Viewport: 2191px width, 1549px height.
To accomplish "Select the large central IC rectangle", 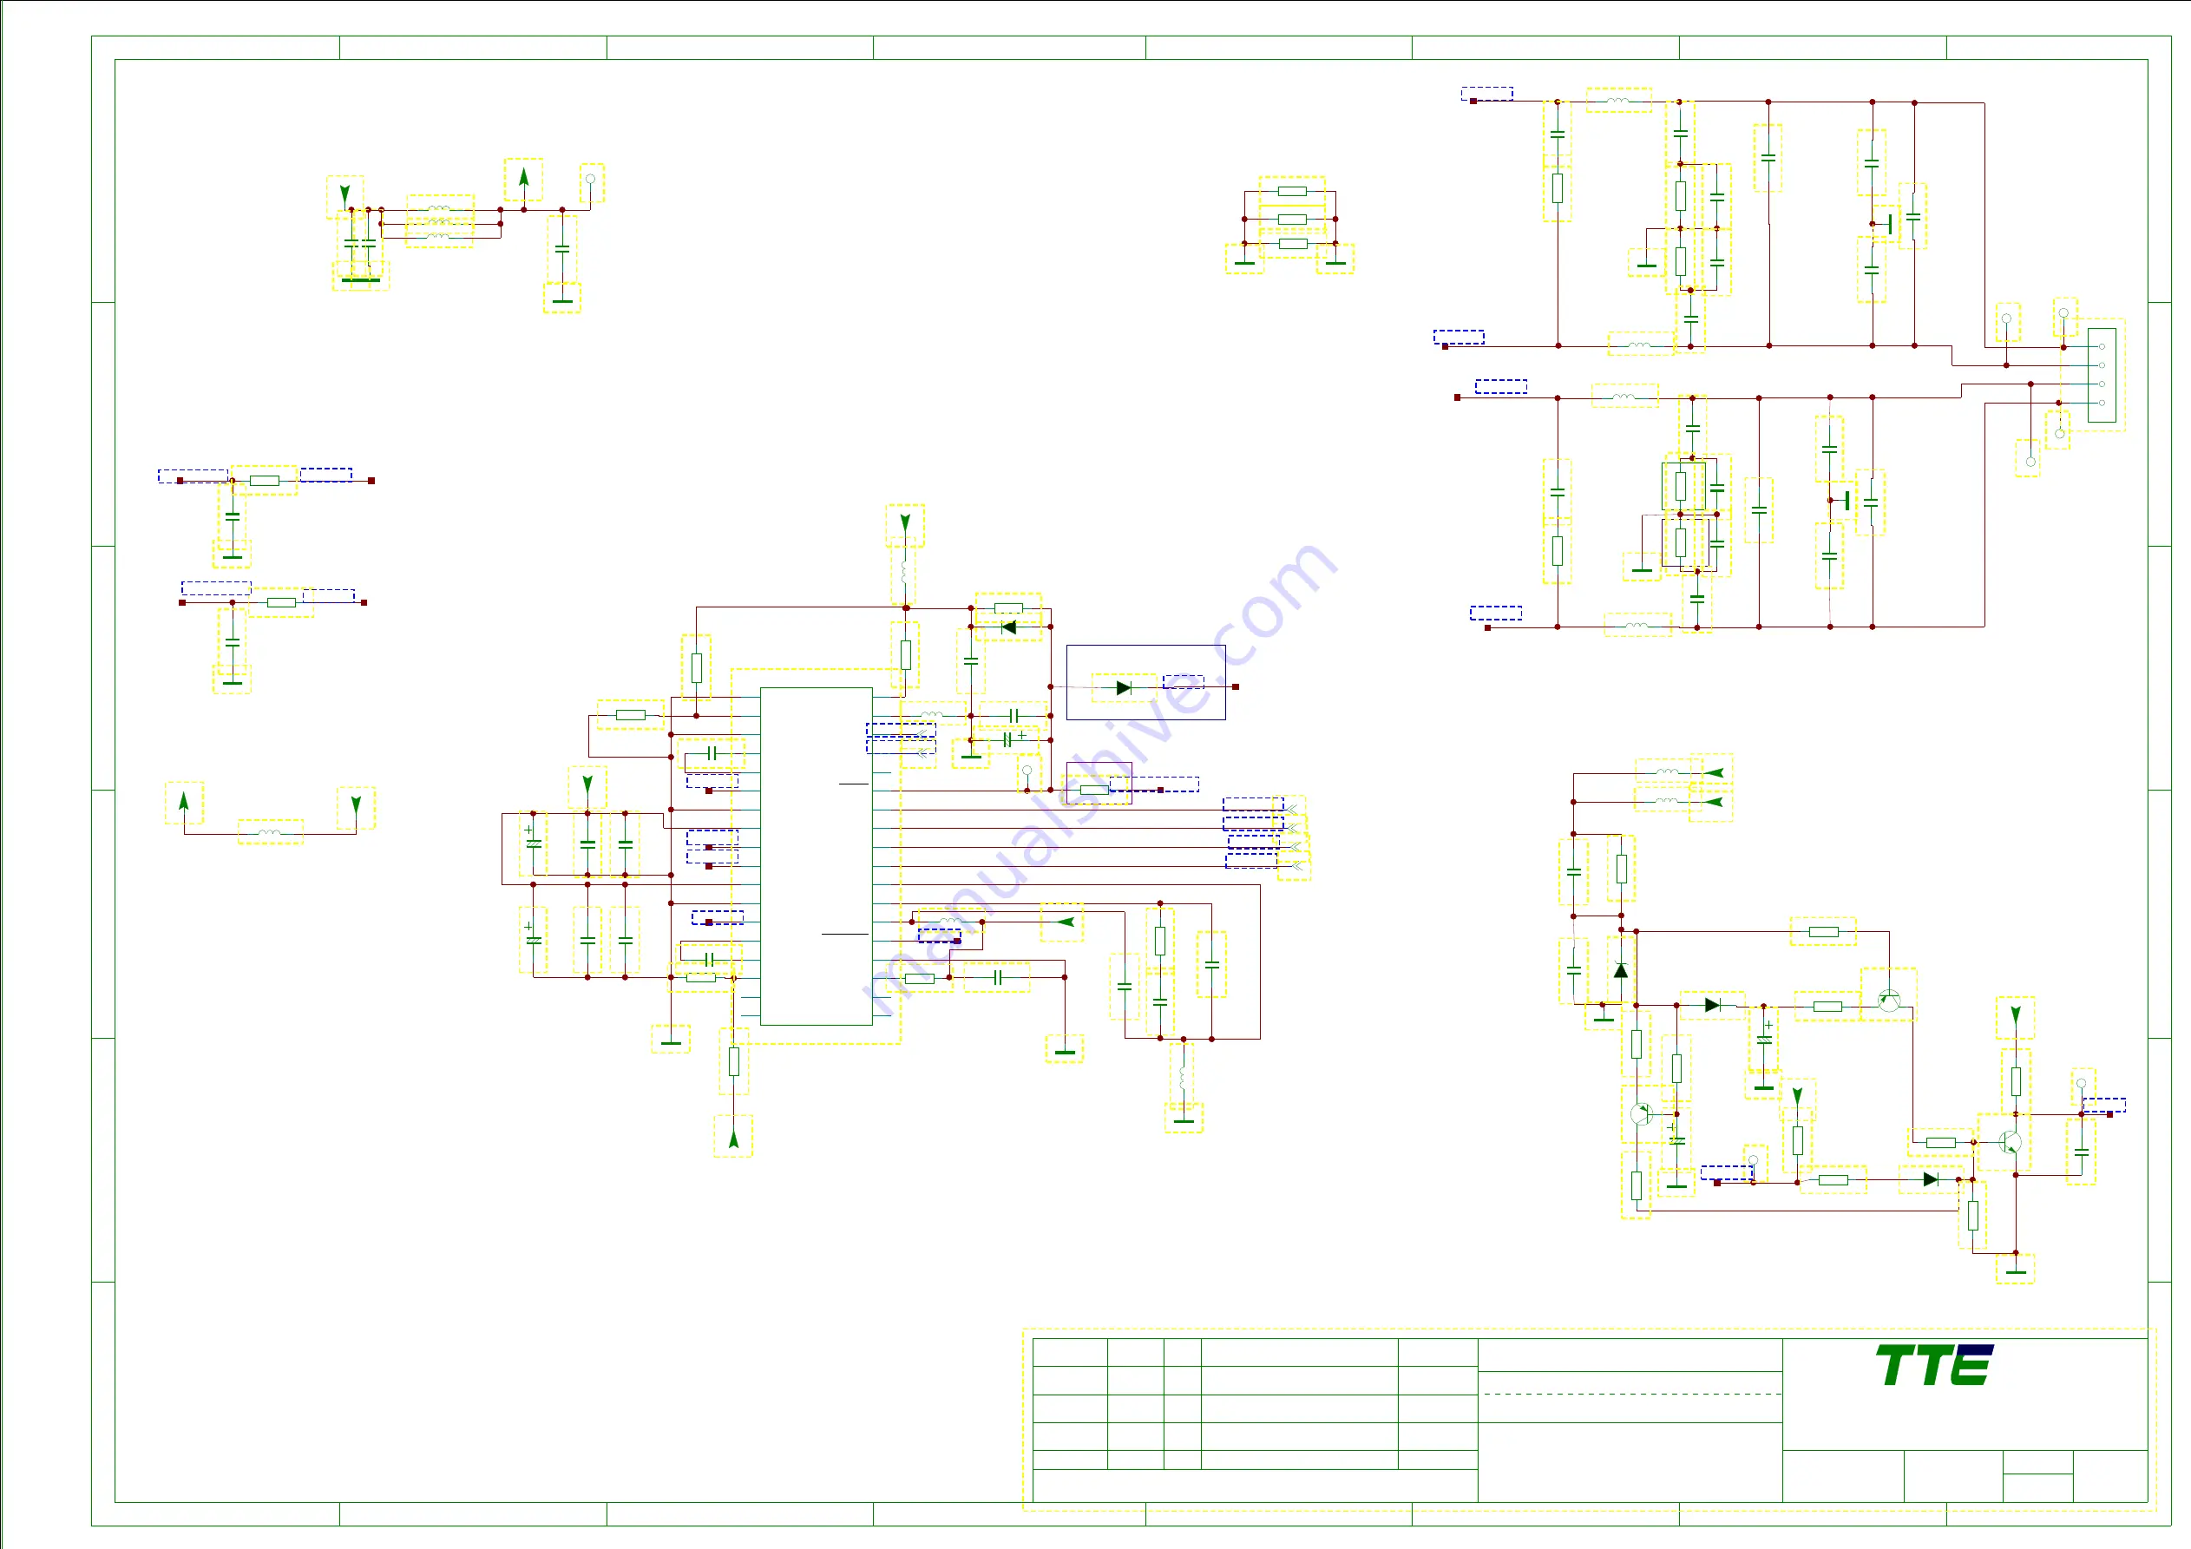I will 816,857.
